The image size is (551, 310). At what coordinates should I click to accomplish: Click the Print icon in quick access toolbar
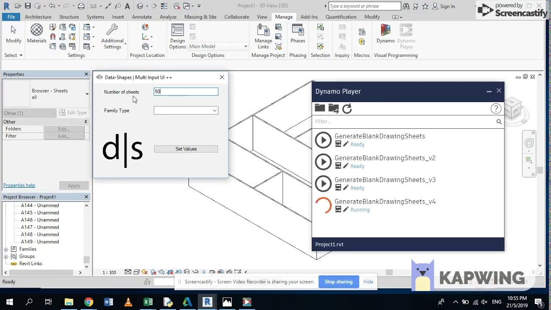click(81, 6)
